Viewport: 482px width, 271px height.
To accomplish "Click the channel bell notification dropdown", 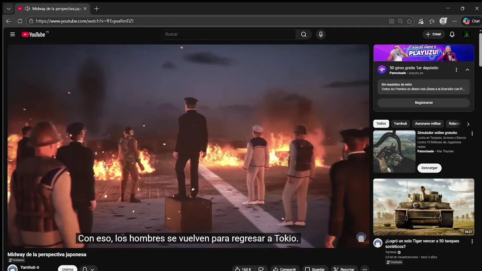I will (x=88, y=269).
